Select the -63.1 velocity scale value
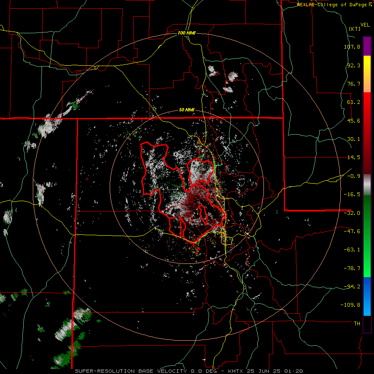The image size is (374, 374). [352, 250]
